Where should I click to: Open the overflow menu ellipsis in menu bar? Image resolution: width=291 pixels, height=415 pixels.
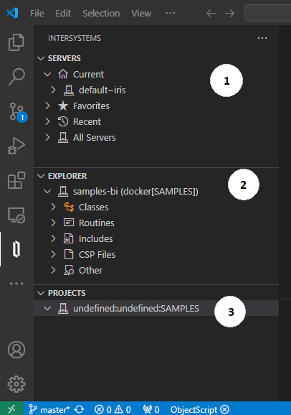[171, 13]
